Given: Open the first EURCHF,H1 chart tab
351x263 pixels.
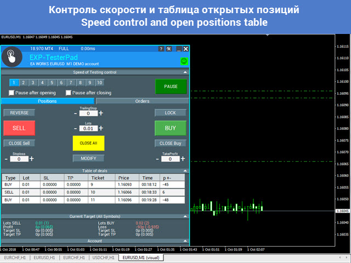Looking at the screenshot, I should click(15, 258).
